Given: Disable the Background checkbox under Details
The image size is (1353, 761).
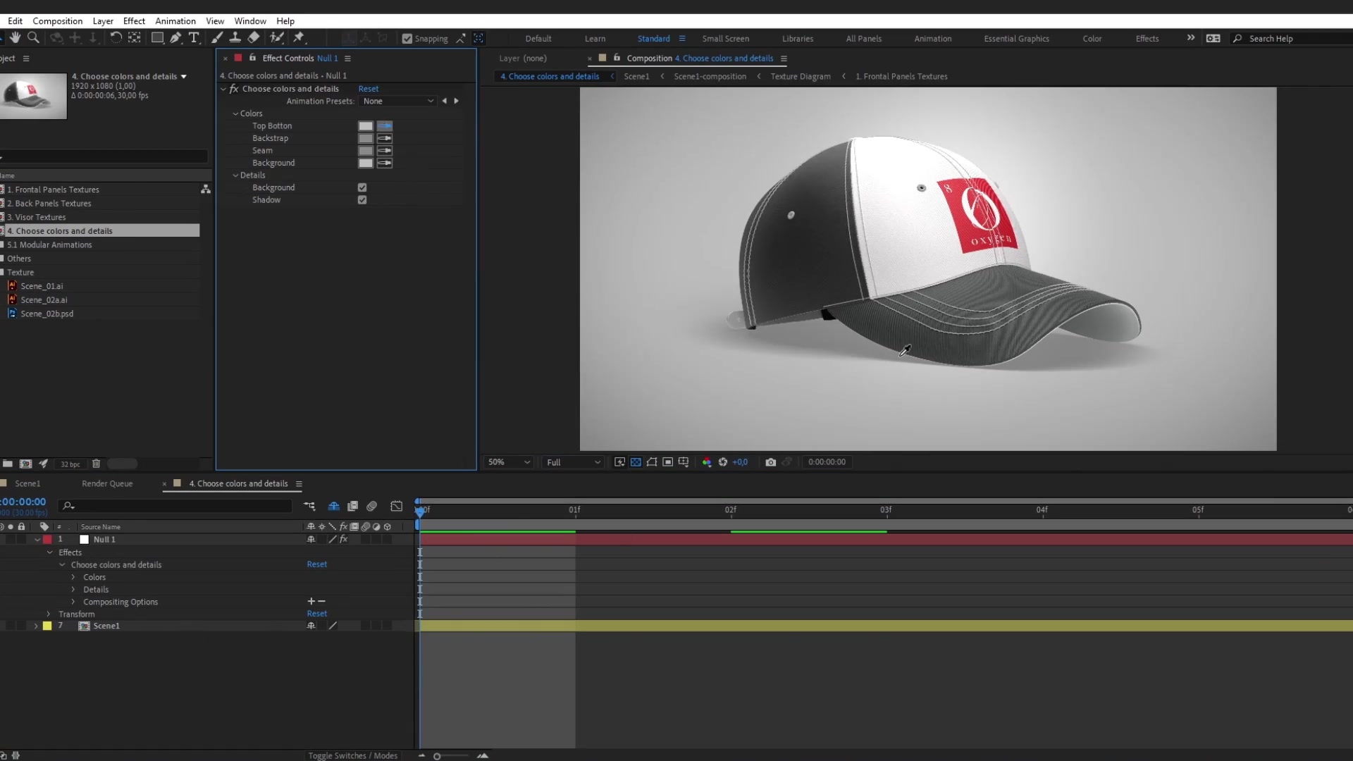Looking at the screenshot, I should 362,187.
